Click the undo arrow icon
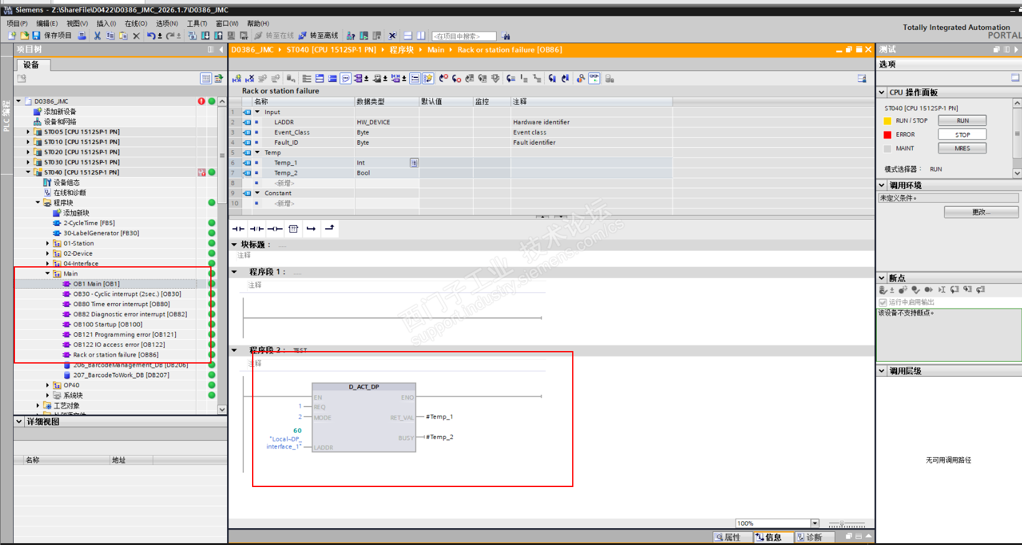This screenshot has height=545, width=1022. point(151,36)
